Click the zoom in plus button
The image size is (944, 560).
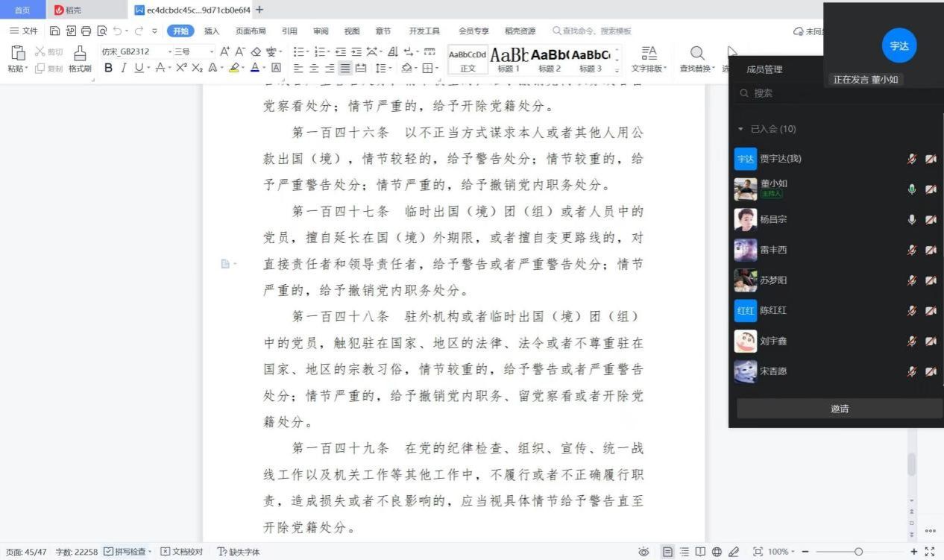point(914,552)
